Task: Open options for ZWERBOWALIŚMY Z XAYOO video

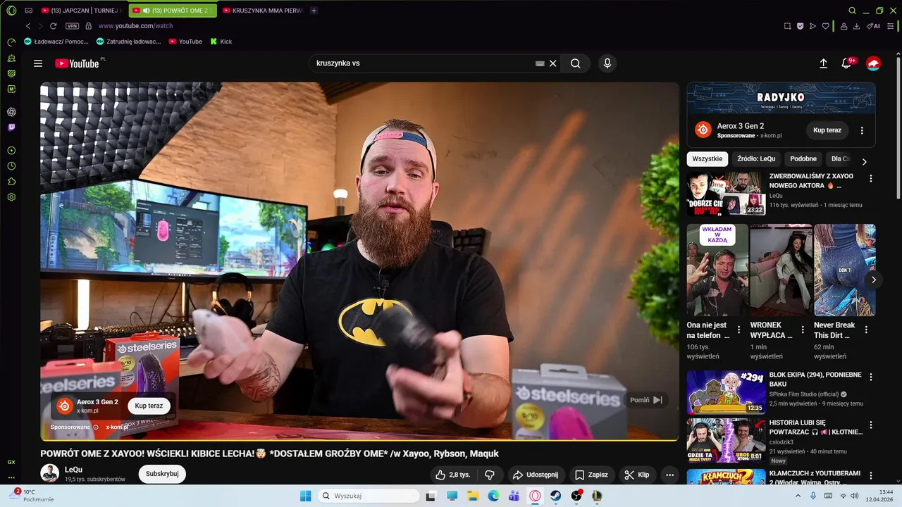Action: (871, 179)
